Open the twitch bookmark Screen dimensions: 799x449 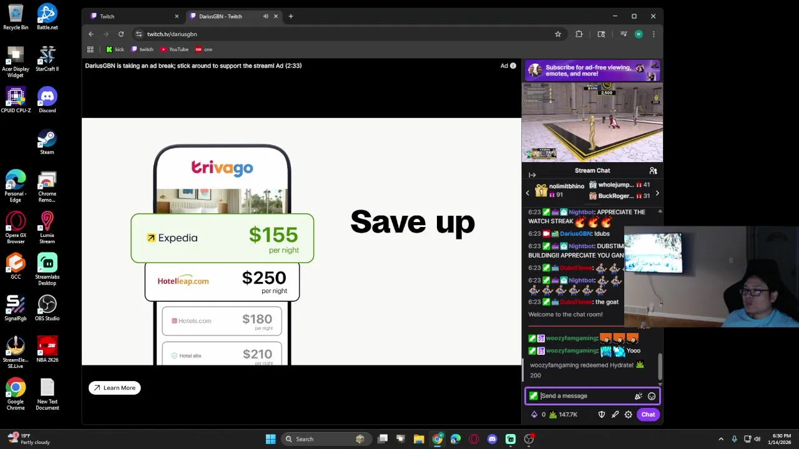[x=142, y=49]
